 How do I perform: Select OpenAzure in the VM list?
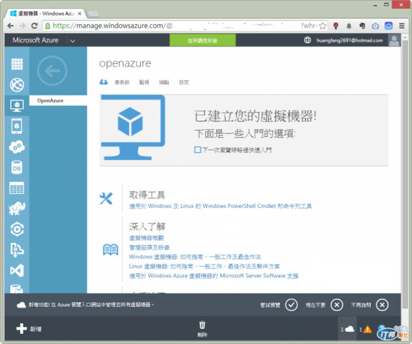click(58, 100)
